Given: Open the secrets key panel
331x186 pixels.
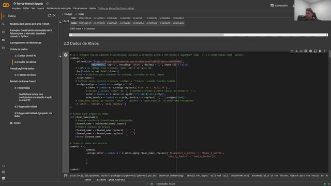Looking at the screenshot, I should [x=4, y=40].
